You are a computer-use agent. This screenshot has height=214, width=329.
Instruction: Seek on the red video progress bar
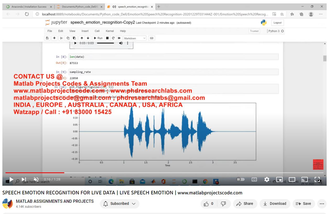tap(105, 173)
